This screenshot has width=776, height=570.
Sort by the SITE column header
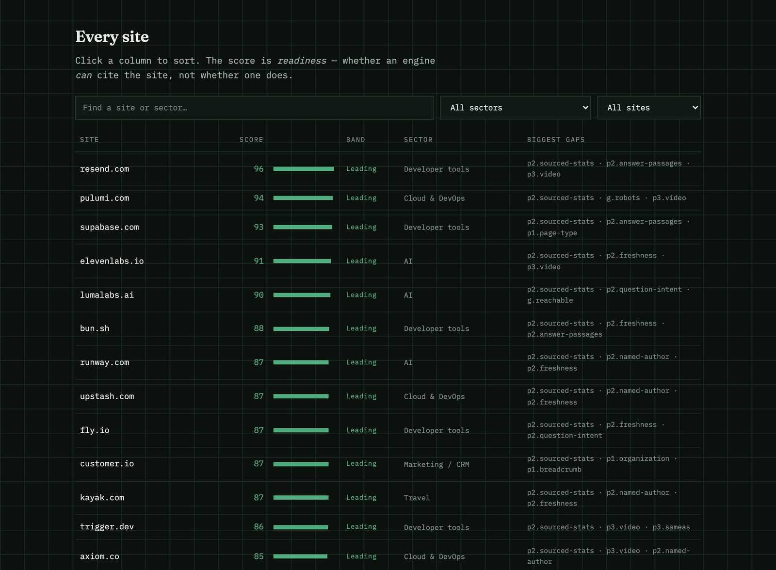click(89, 140)
